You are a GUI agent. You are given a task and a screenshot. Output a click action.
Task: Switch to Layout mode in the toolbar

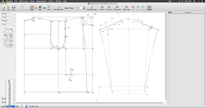click(49, 8)
